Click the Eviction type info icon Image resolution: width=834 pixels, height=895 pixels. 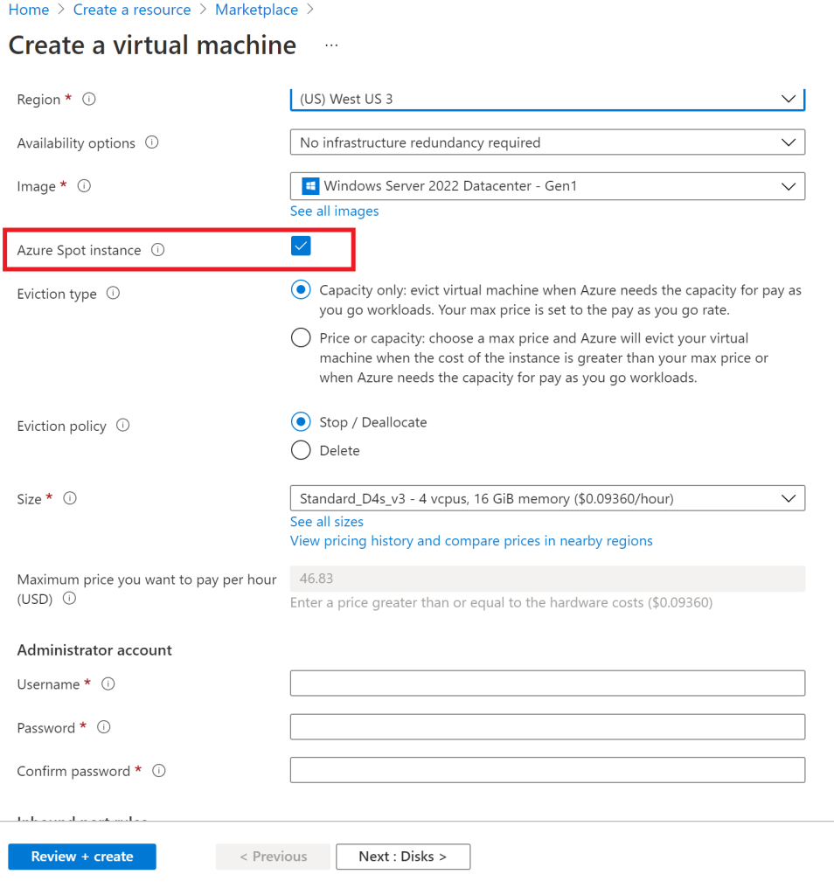pyautogui.click(x=113, y=293)
